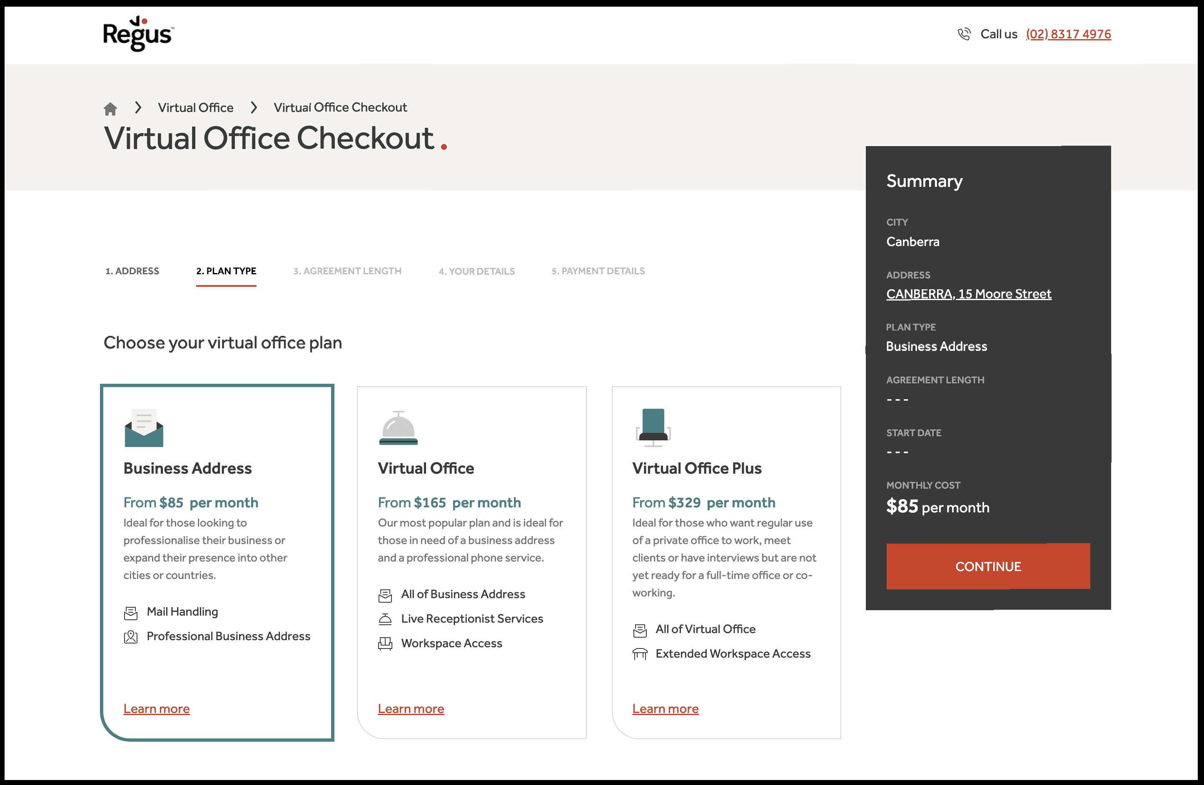
Task: Choose the Business Address plan card
Action: click(x=217, y=563)
